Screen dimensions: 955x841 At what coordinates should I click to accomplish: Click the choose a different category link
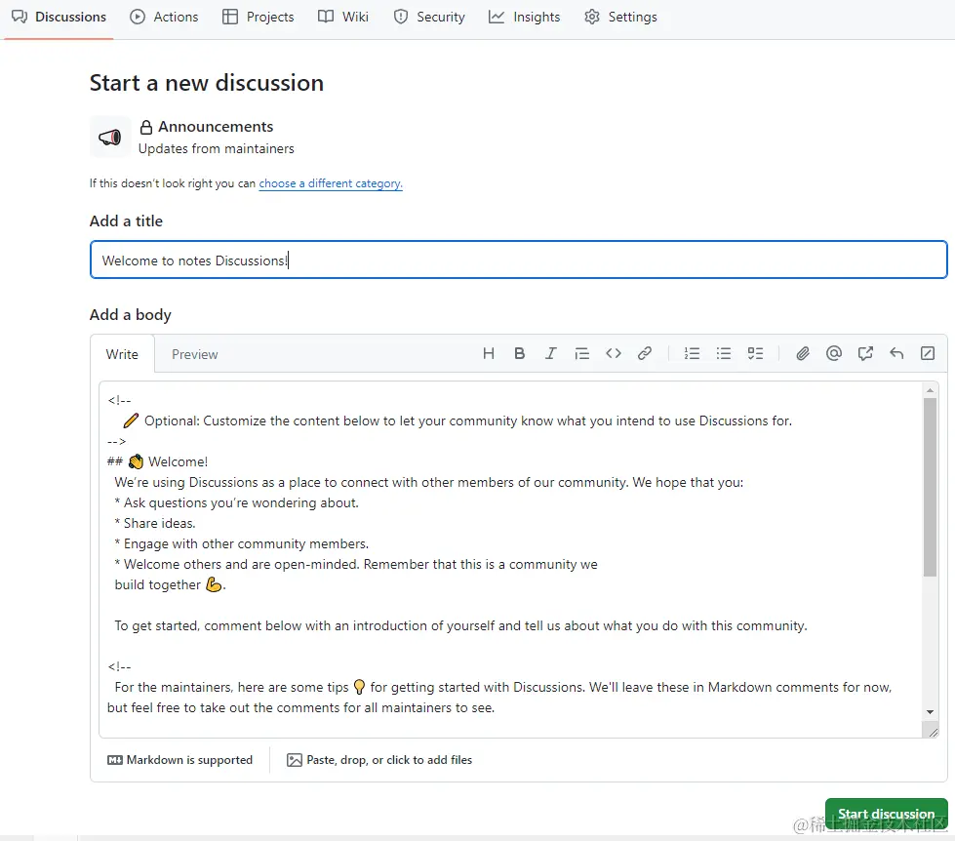[x=331, y=183]
